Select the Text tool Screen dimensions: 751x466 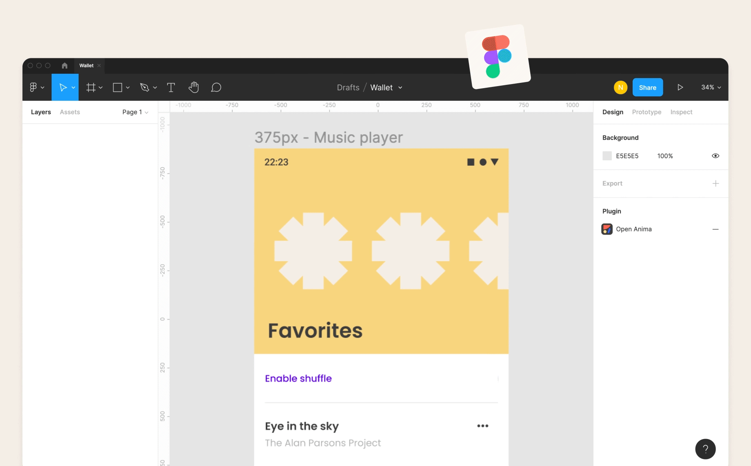click(x=171, y=87)
